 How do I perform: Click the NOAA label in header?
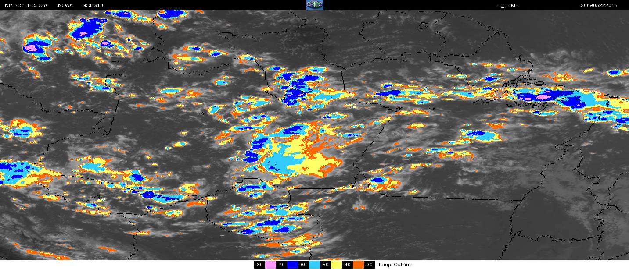point(65,5)
